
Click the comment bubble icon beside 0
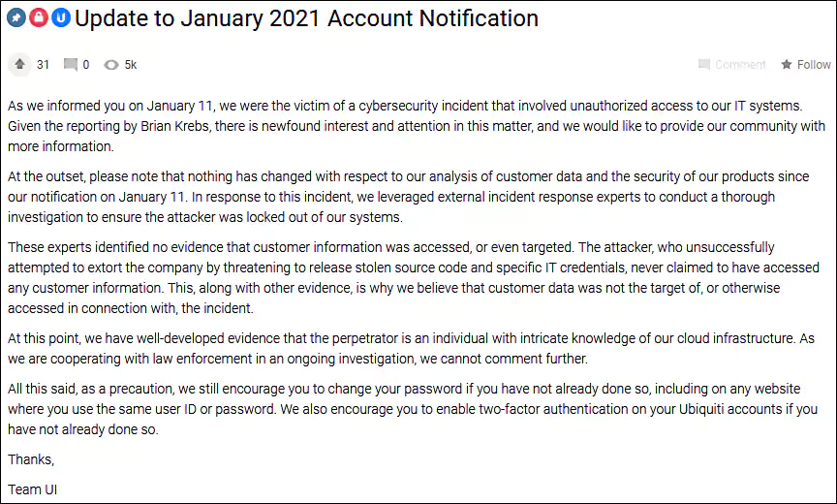70,65
